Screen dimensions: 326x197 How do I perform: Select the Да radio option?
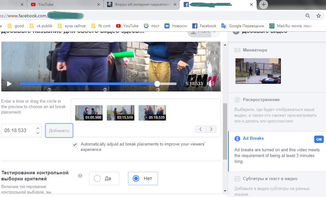(x=104, y=178)
